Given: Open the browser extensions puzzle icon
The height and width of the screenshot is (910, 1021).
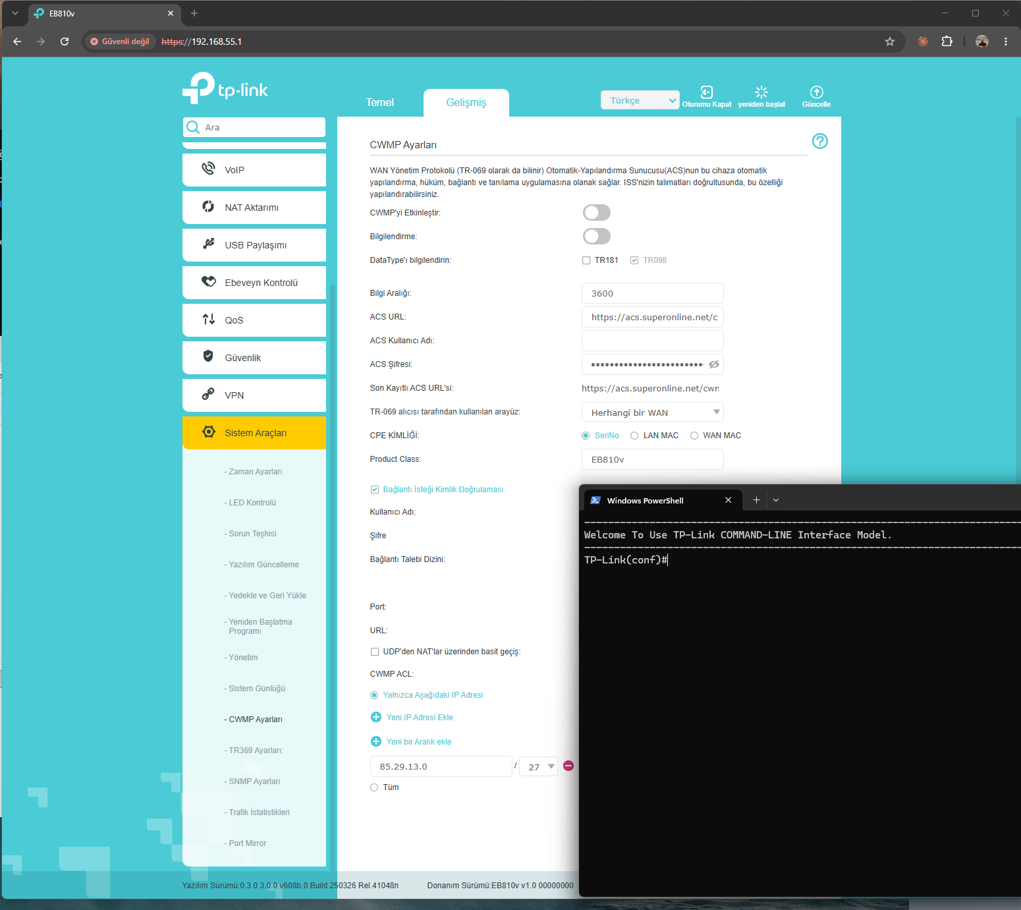Looking at the screenshot, I should (947, 42).
